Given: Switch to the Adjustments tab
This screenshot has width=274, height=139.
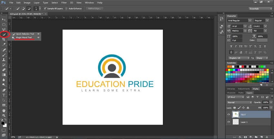Looking at the screenshot, I should 244,89.
